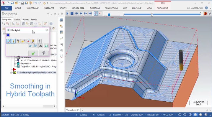This screenshot has width=212, height=117.
Task: Open the SURFACES ribbon tab
Action: click(x=49, y=8)
